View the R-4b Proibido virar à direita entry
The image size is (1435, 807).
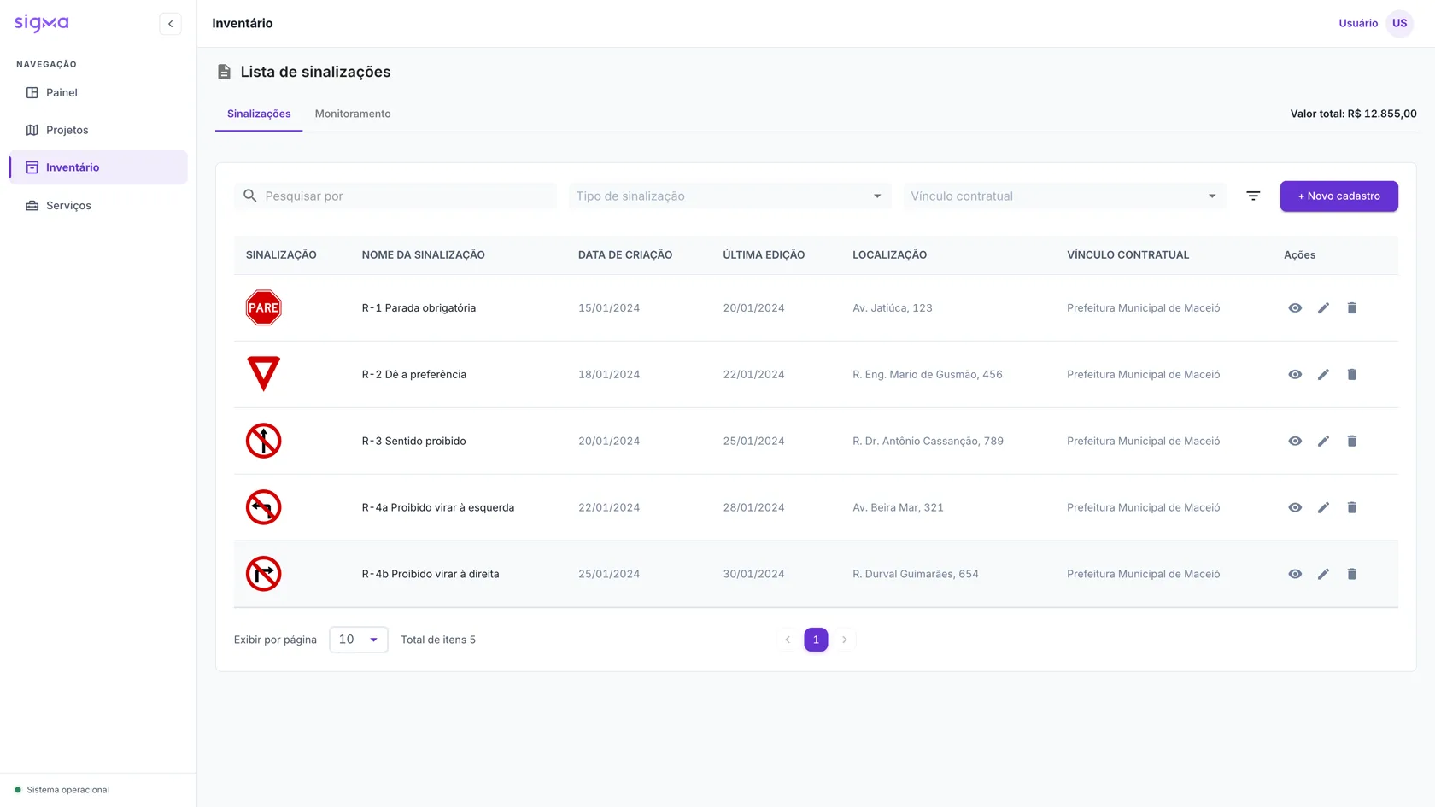[1295, 575]
